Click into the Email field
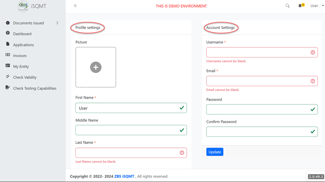Image resolution: width=325 pixels, height=182 pixels. click(258, 81)
